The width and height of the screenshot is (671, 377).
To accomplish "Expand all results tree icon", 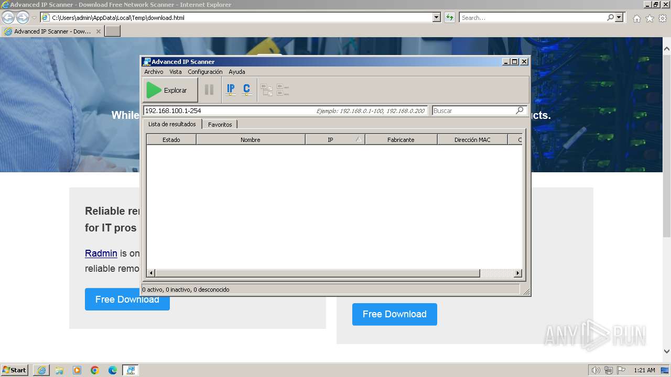I will pos(267,90).
